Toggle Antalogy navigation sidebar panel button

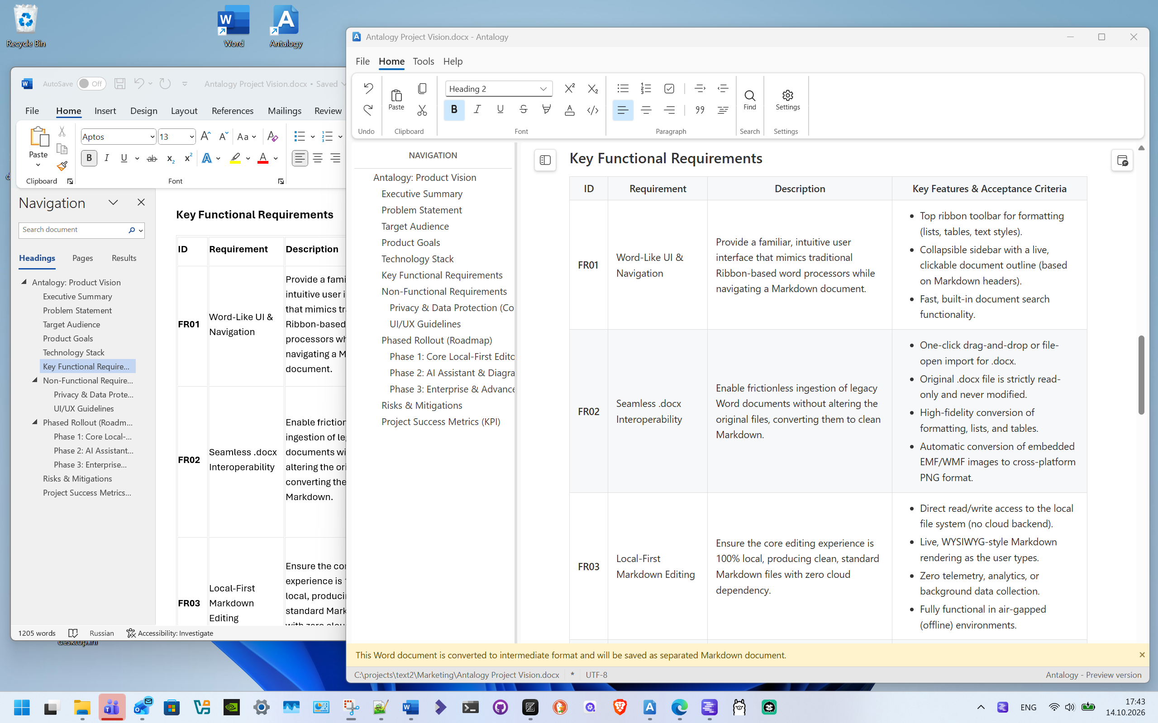pos(545,160)
